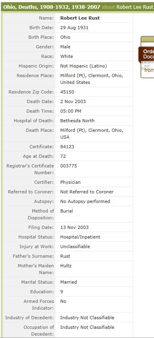
Task: Click the Age at Death value 72
Action: click(x=63, y=156)
